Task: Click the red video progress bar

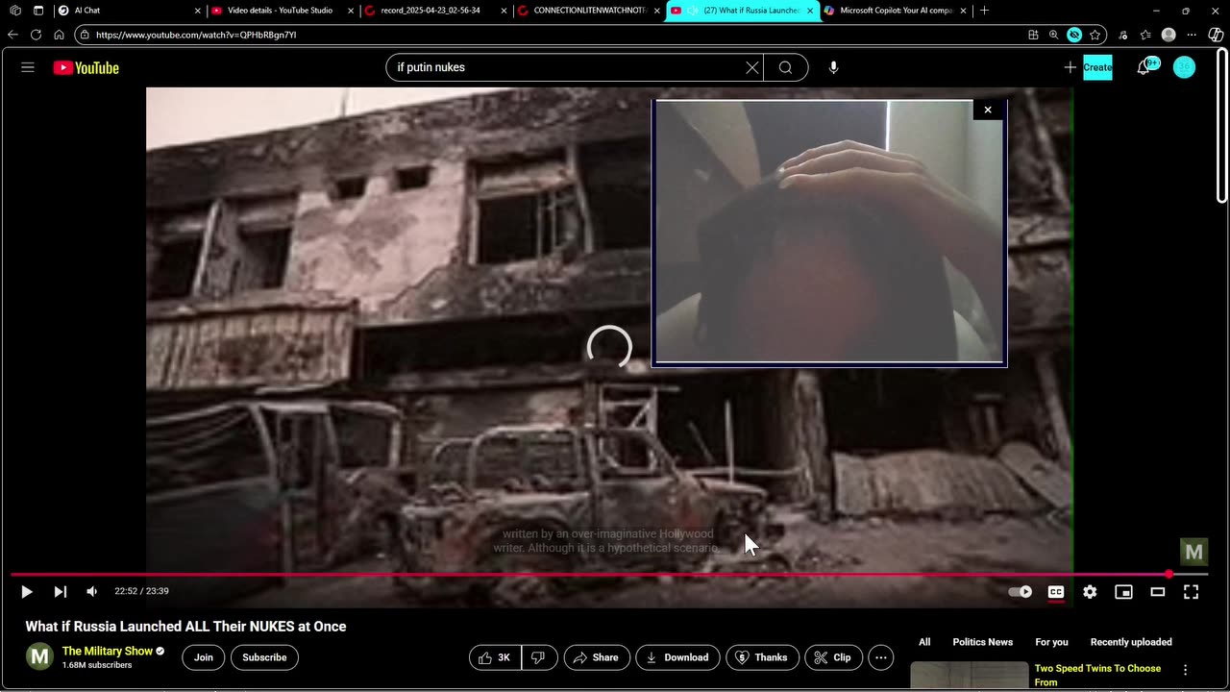Action: pyautogui.click(x=609, y=575)
